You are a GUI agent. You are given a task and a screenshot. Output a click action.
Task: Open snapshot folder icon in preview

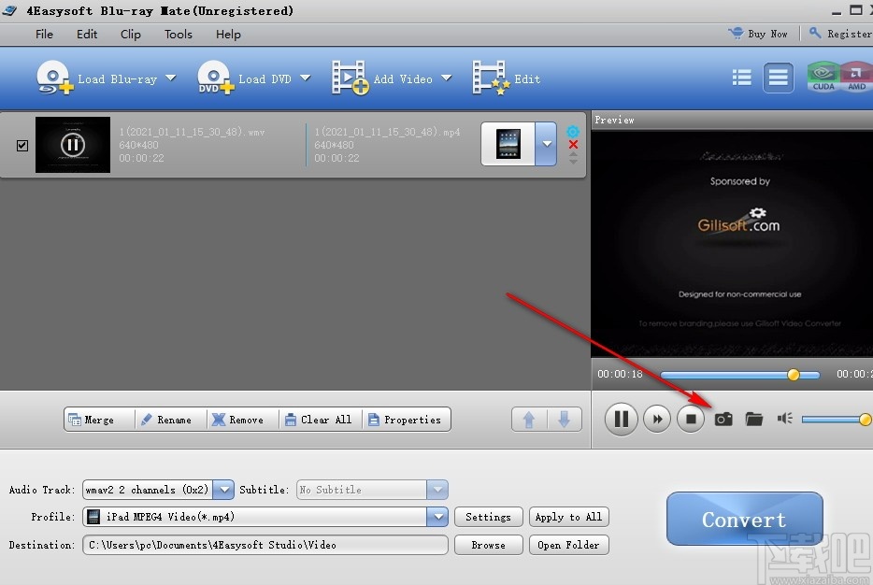coord(754,419)
